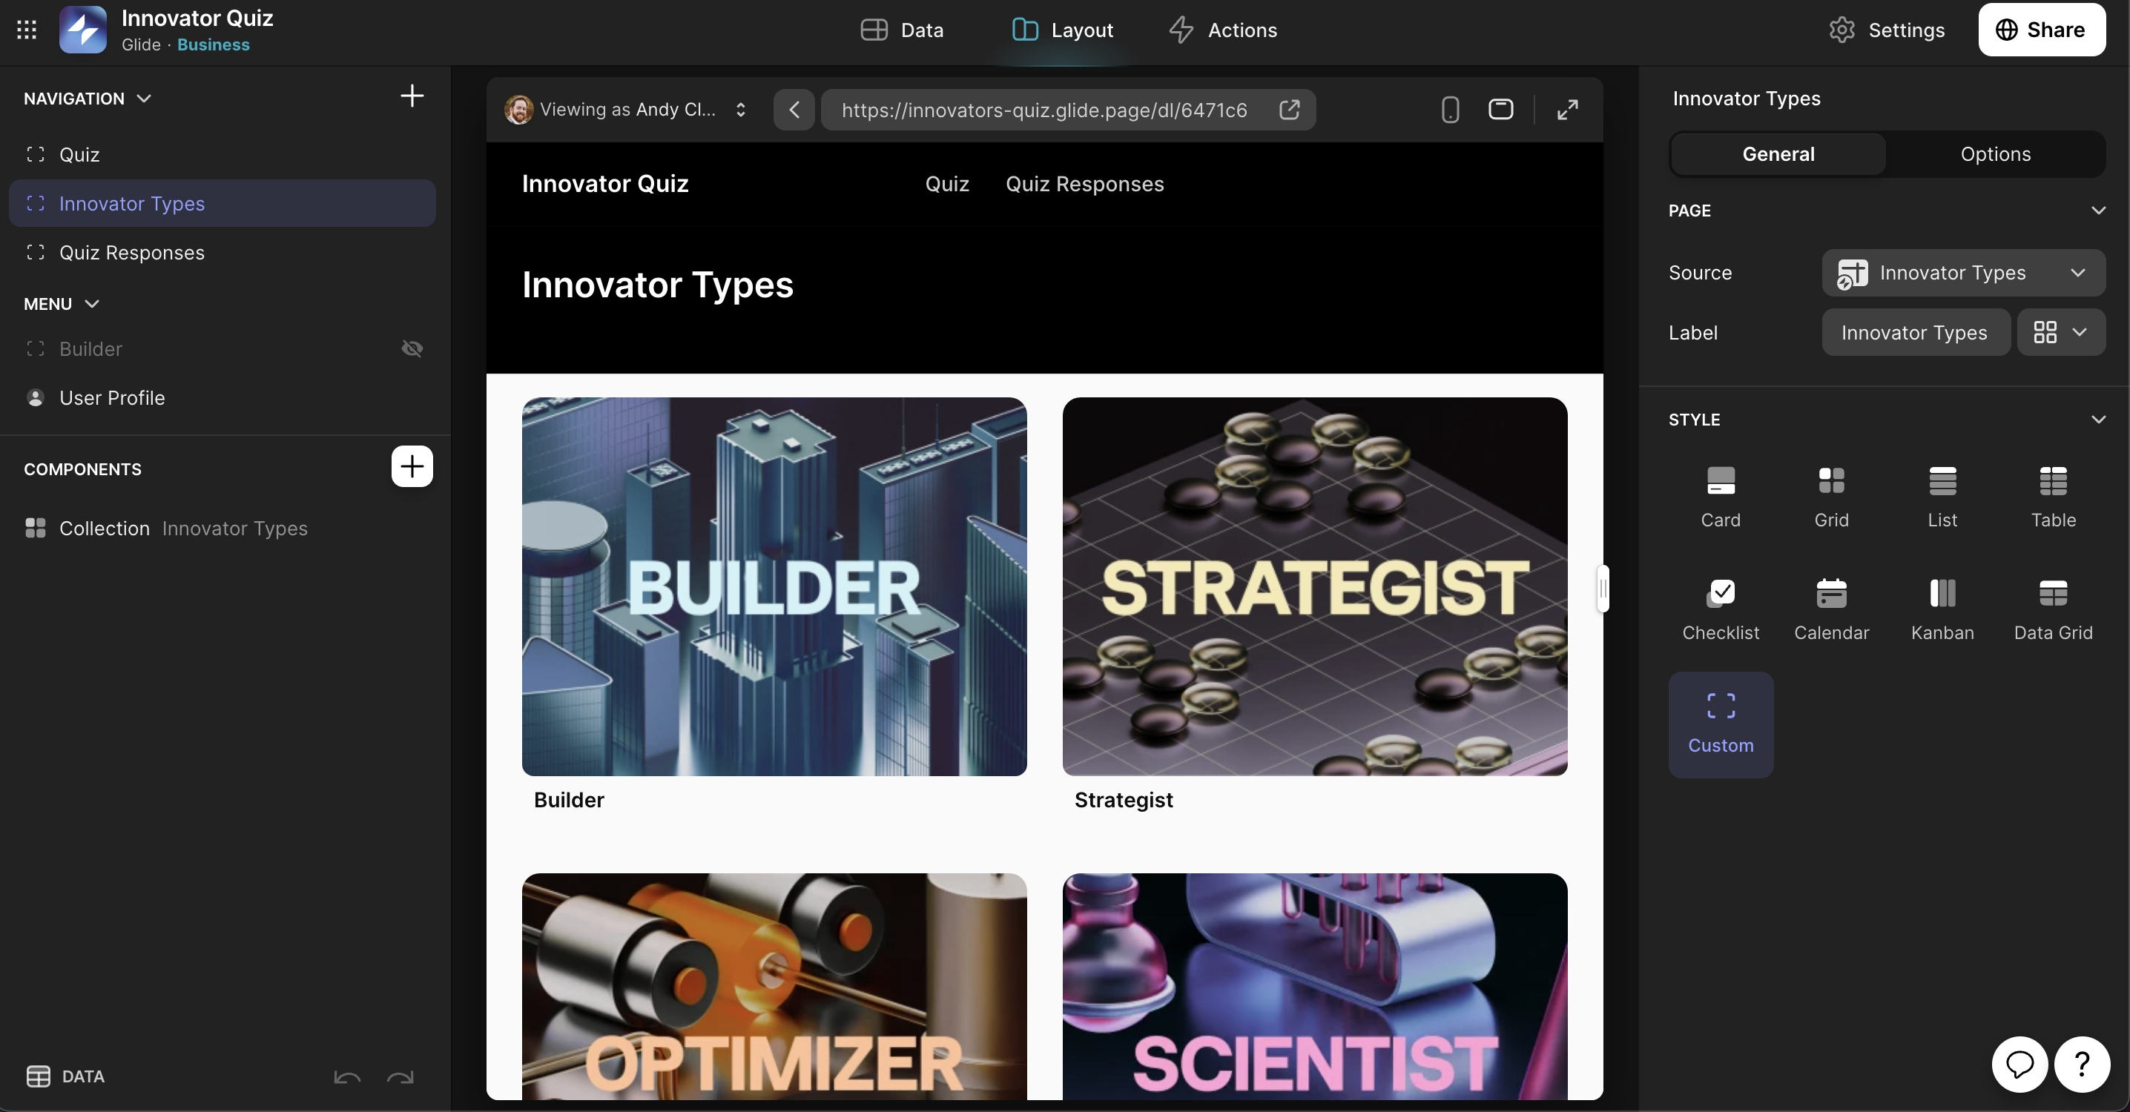Select the Grid style icon
This screenshot has height=1112, width=2130.
1832,497
